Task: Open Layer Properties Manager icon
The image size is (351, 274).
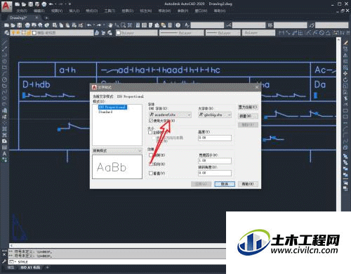Action: click(7, 33)
